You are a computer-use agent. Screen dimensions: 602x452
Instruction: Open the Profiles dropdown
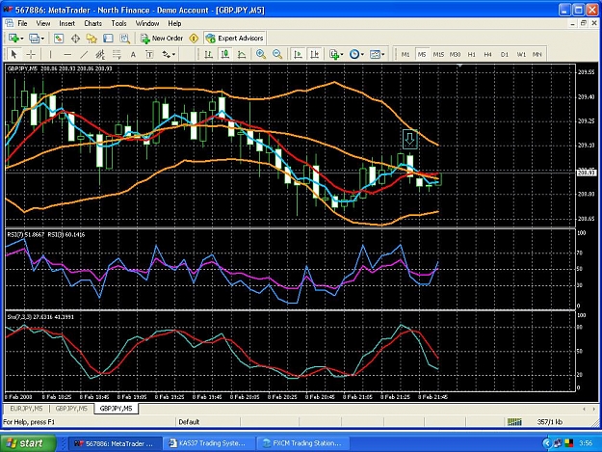[37, 38]
